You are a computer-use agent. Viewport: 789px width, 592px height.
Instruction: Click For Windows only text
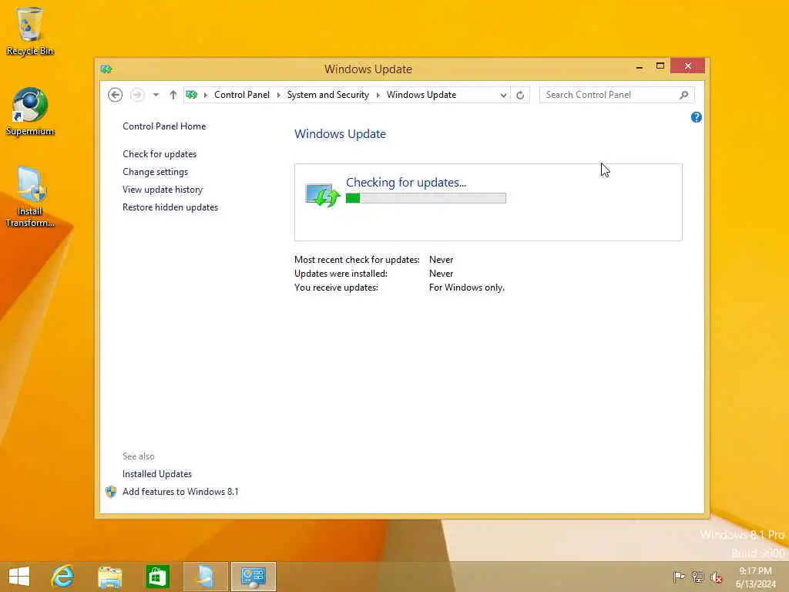tap(466, 288)
